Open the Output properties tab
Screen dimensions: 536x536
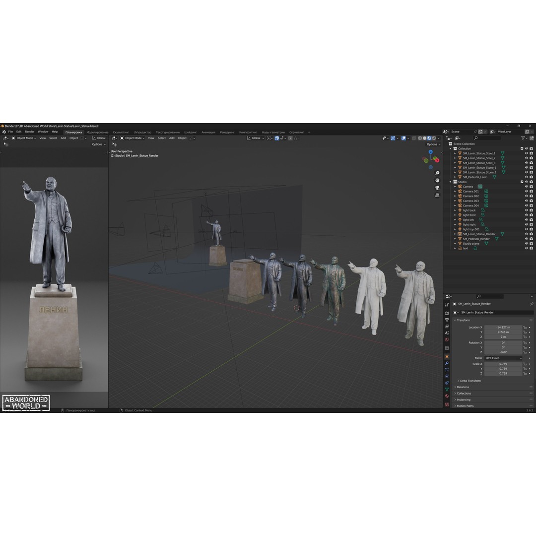pyautogui.click(x=447, y=320)
